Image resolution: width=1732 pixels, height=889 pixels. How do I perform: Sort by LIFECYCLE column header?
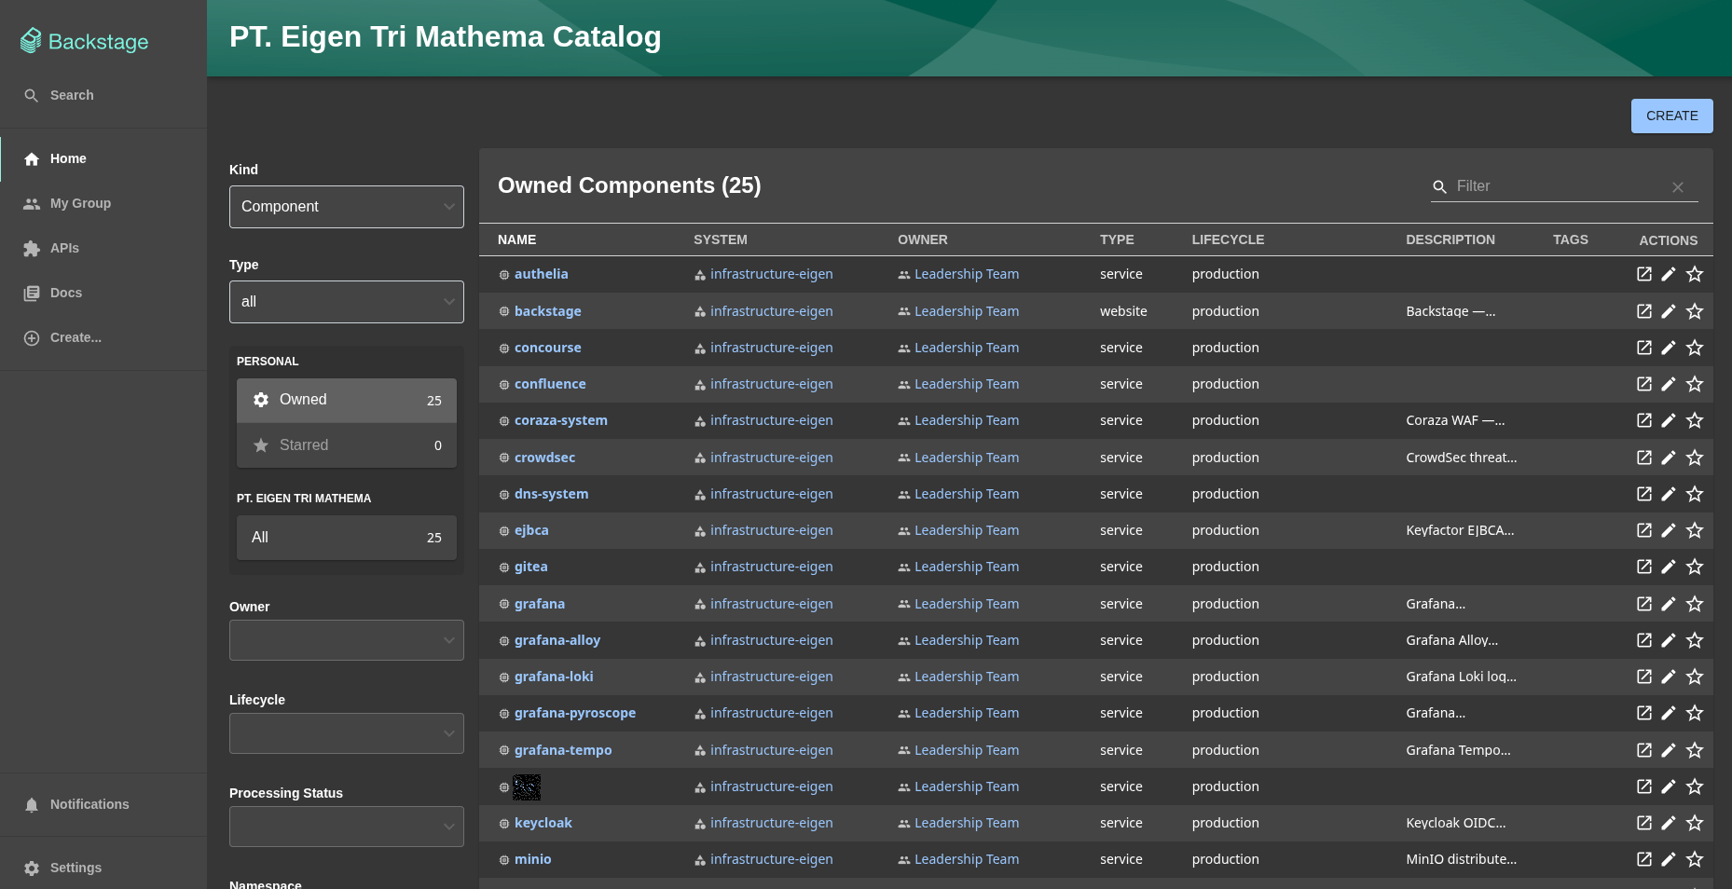tap(1228, 239)
